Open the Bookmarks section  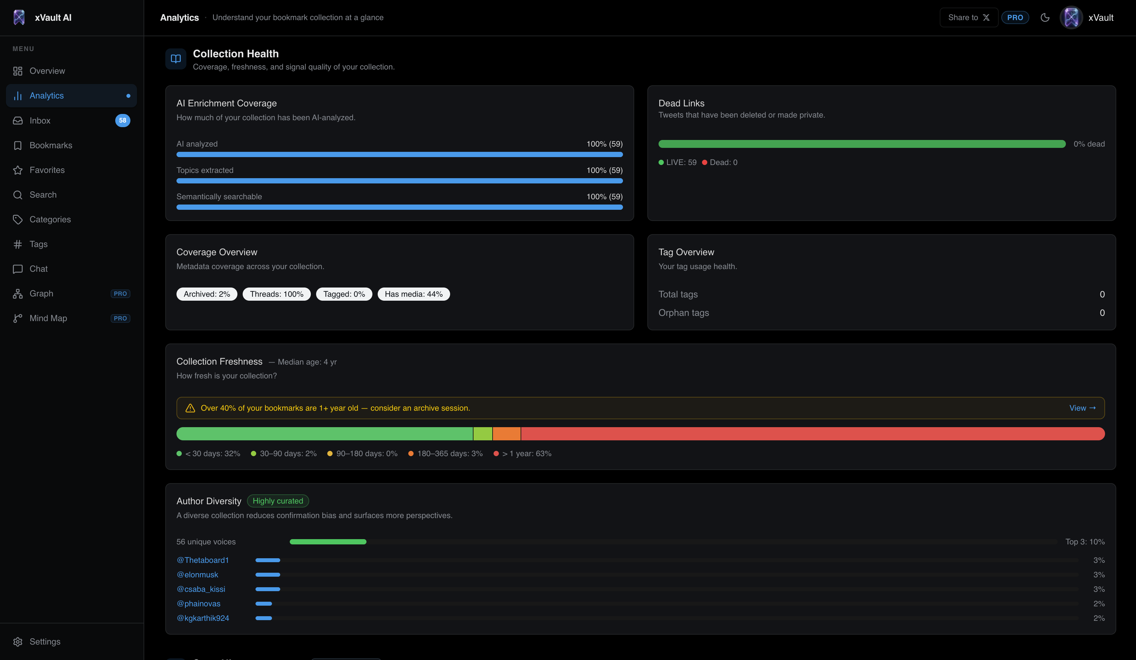point(50,145)
